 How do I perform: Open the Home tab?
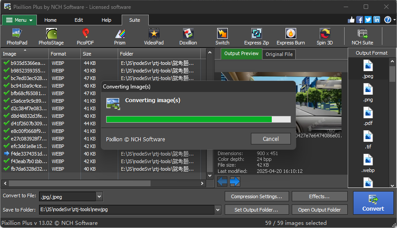50,20
